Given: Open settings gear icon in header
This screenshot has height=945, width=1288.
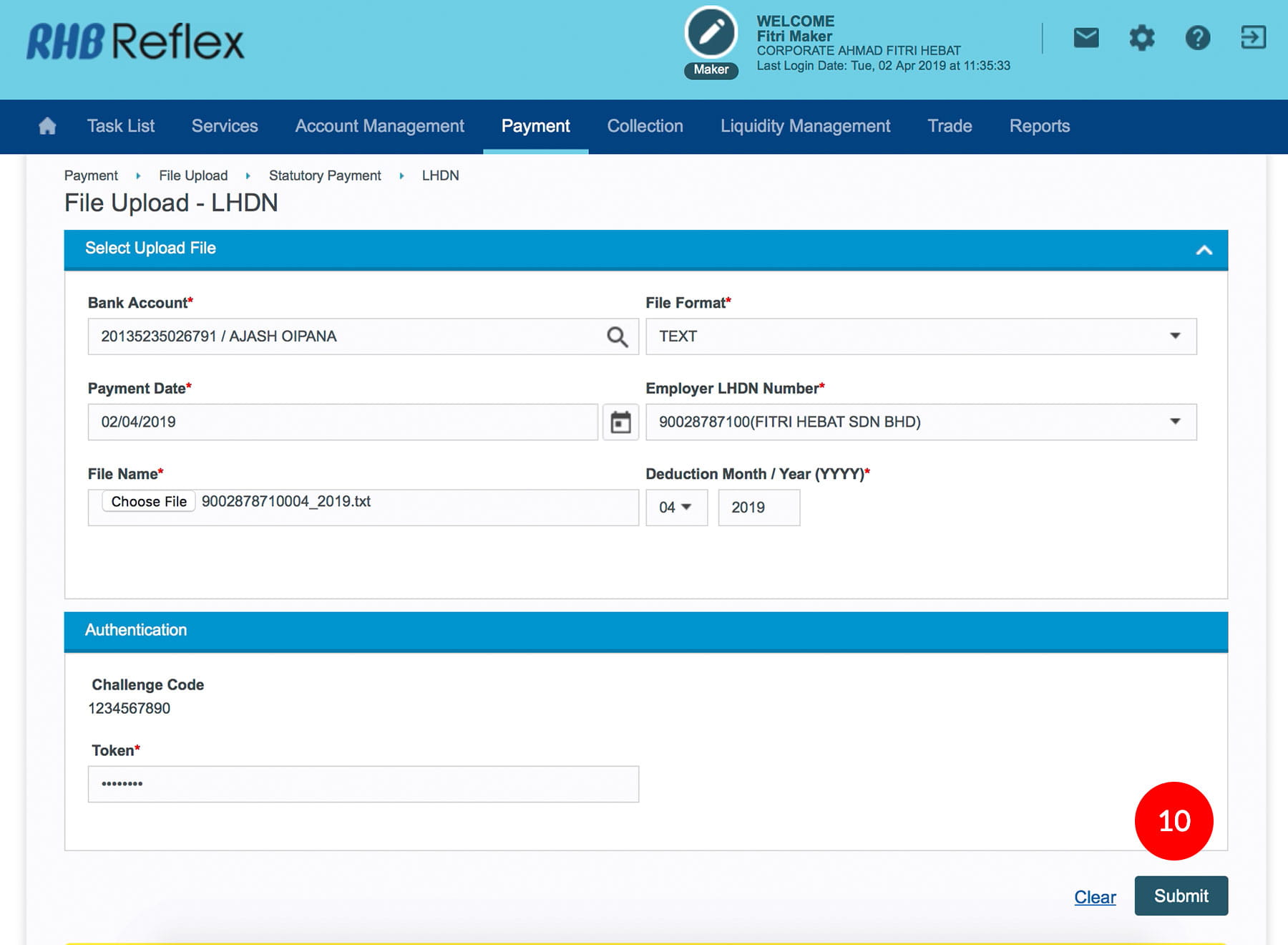Looking at the screenshot, I should point(1141,37).
